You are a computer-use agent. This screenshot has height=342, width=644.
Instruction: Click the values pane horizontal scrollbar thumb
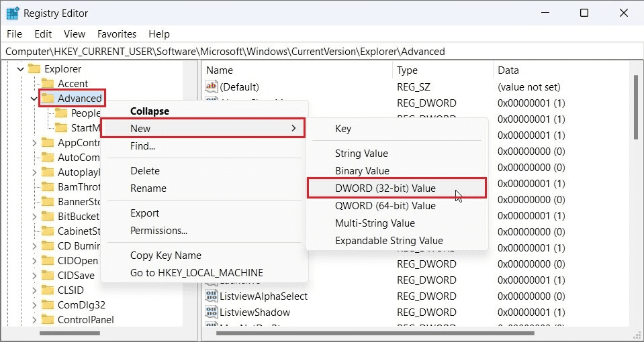coord(375,333)
